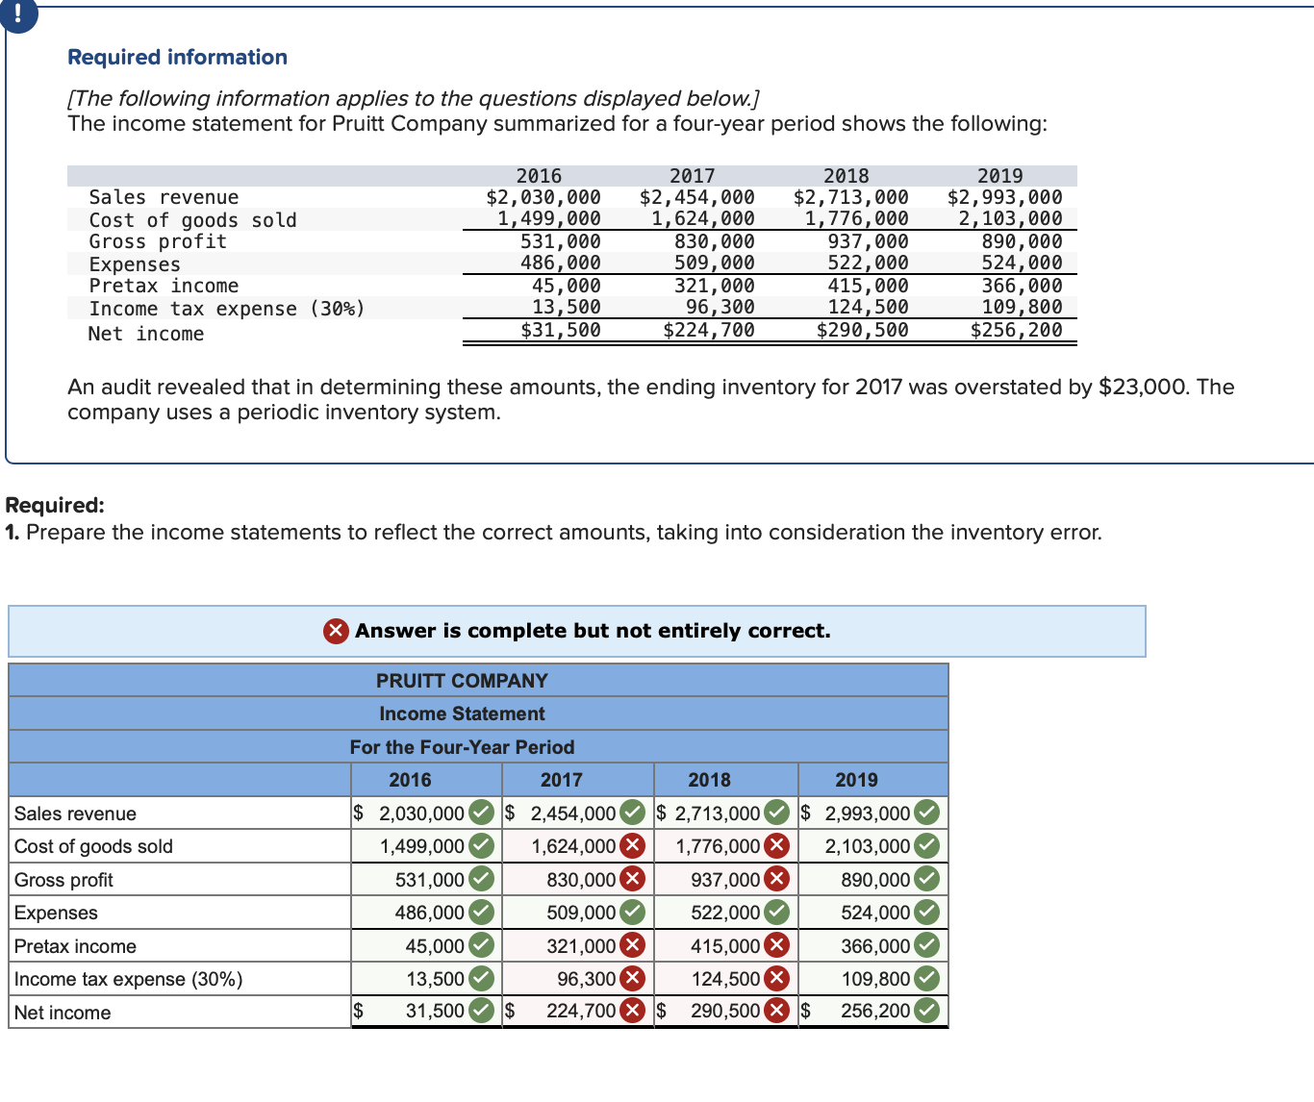Click $256,200 net income in the given data table

pos(1016,330)
